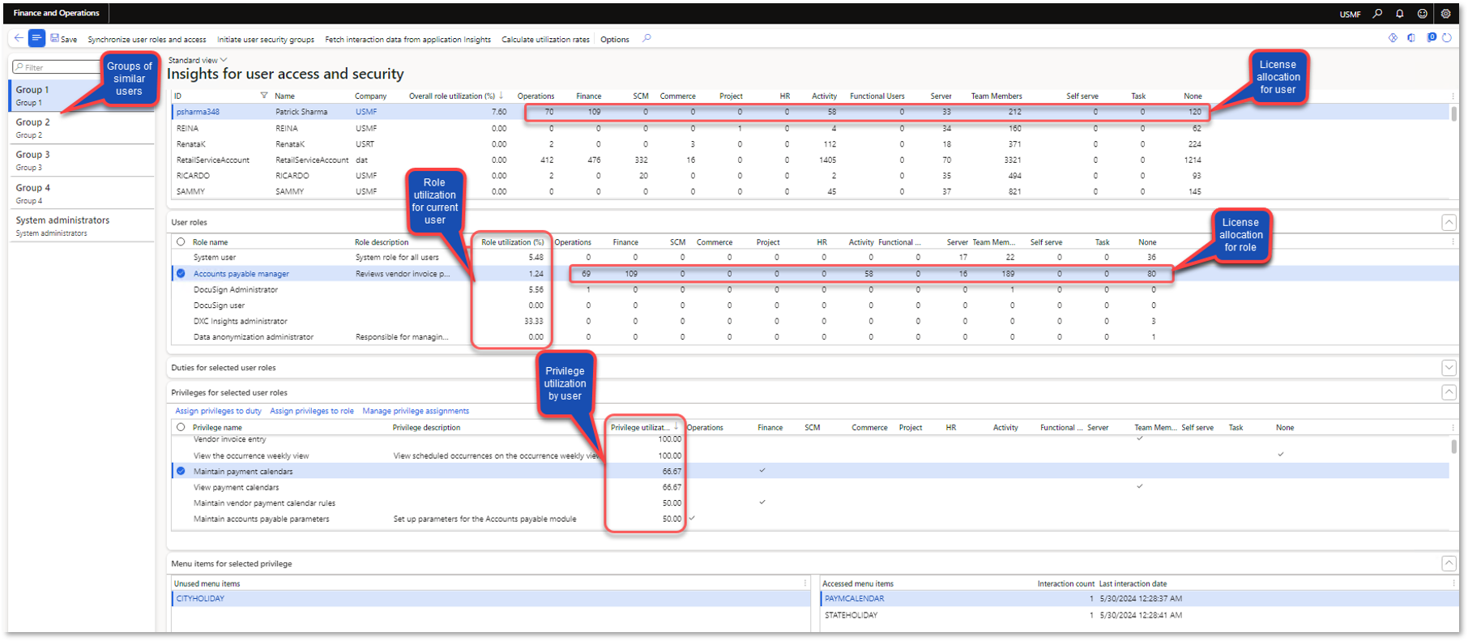Open grid options dots for Accessed menu items

(x=1453, y=583)
